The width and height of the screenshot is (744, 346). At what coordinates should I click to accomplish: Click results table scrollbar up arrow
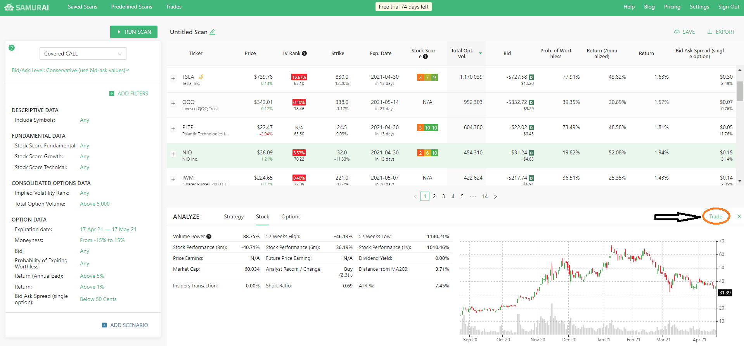(740, 70)
